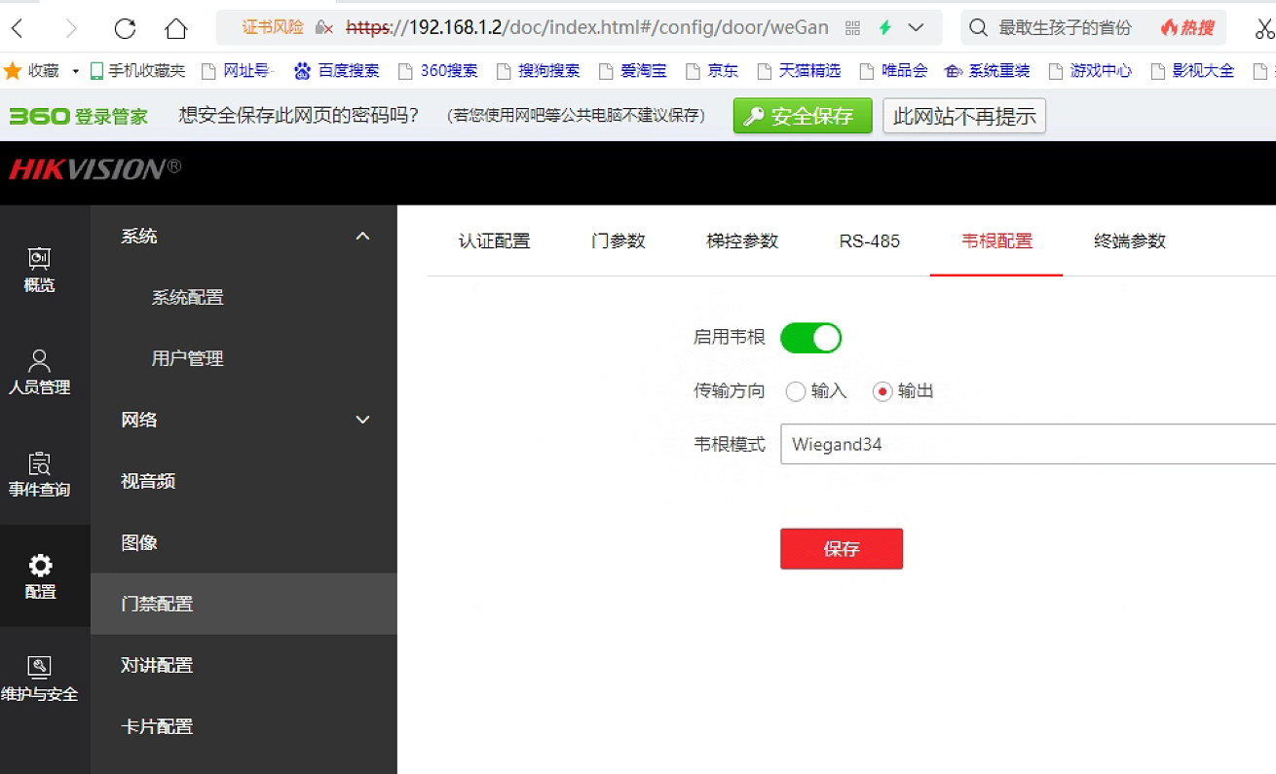Image resolution: width=1276 pixels, height=774 pixels.
Task: Click the red 保存 button
Action: [841, 549]
